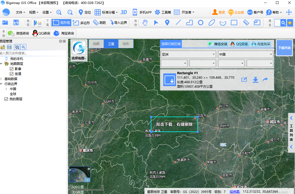This screenshot has width=295, height=194.
Task: Uncheck the 街道 street layer
Action: pyautogui.click(x=11, y=74)
